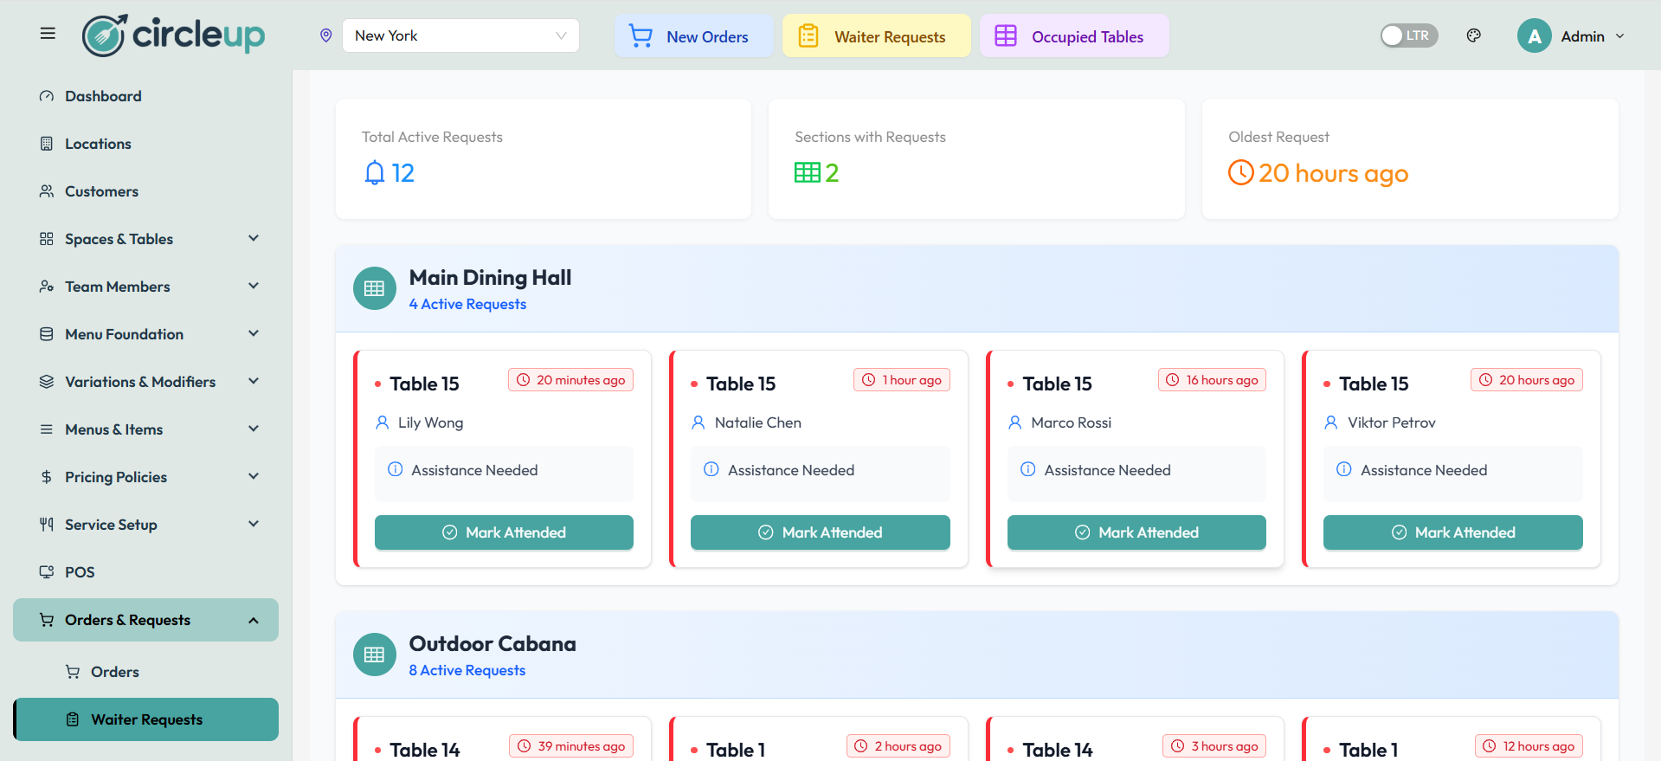Click the location pin icon
The height and width of the screenshot is (761, 1661).
[x=326, y=35]
